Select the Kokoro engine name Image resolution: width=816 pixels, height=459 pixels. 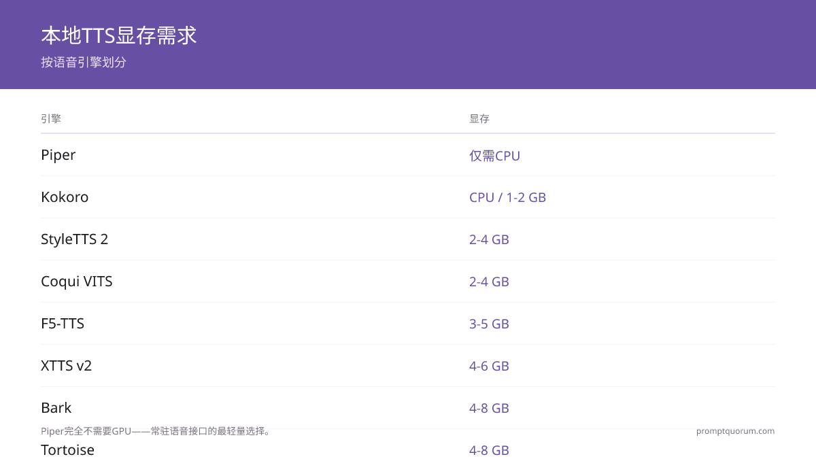point(65,197)
